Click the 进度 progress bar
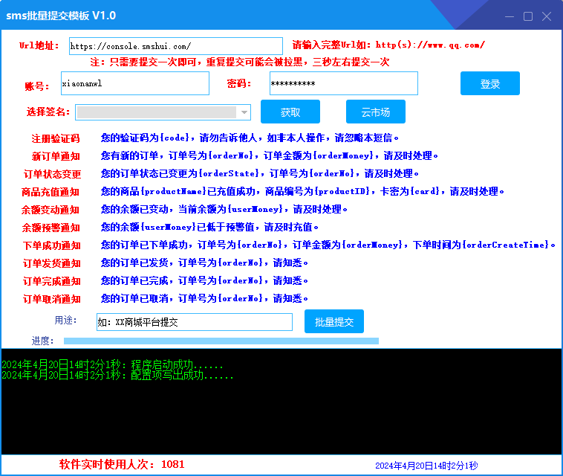Viewport: 563px width, 476px height. (x=221, y=341)
